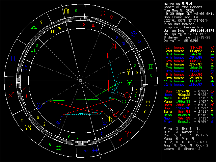Select the yellow Taurus sign in outer ring
This screenshot has width=216, height=162.
click(148, 103)
